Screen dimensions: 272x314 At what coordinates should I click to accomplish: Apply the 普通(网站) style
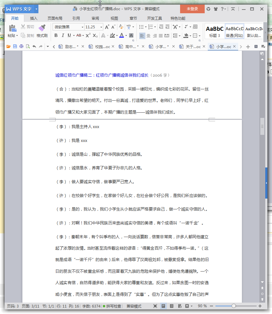tap(235, 32)
